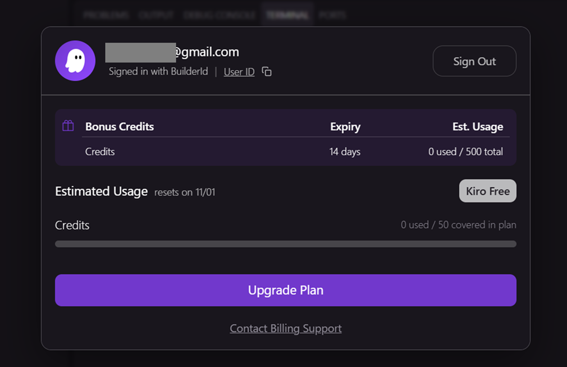Image resolution: width=567 pixels, height=367 pixels.
Task: Click the credits usage progress bar
Action: click(285, 244)
